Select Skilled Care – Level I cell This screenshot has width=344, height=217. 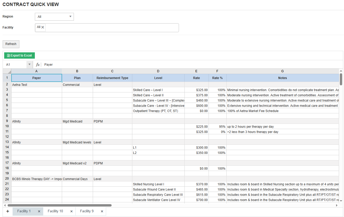(x=158, y=90)
